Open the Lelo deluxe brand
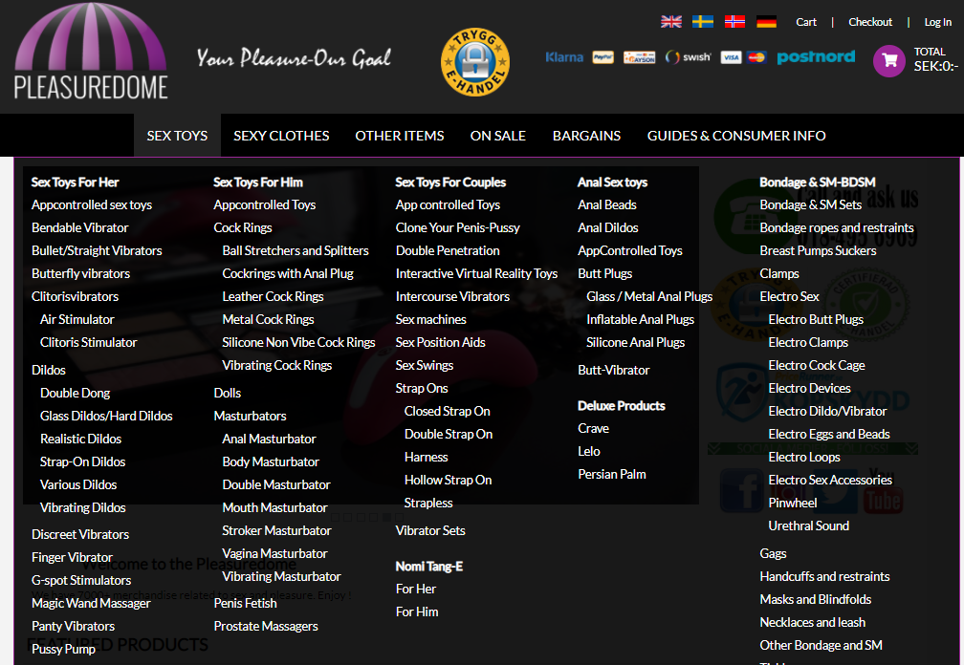Viewport: 964px width, 665px height. 588,451
